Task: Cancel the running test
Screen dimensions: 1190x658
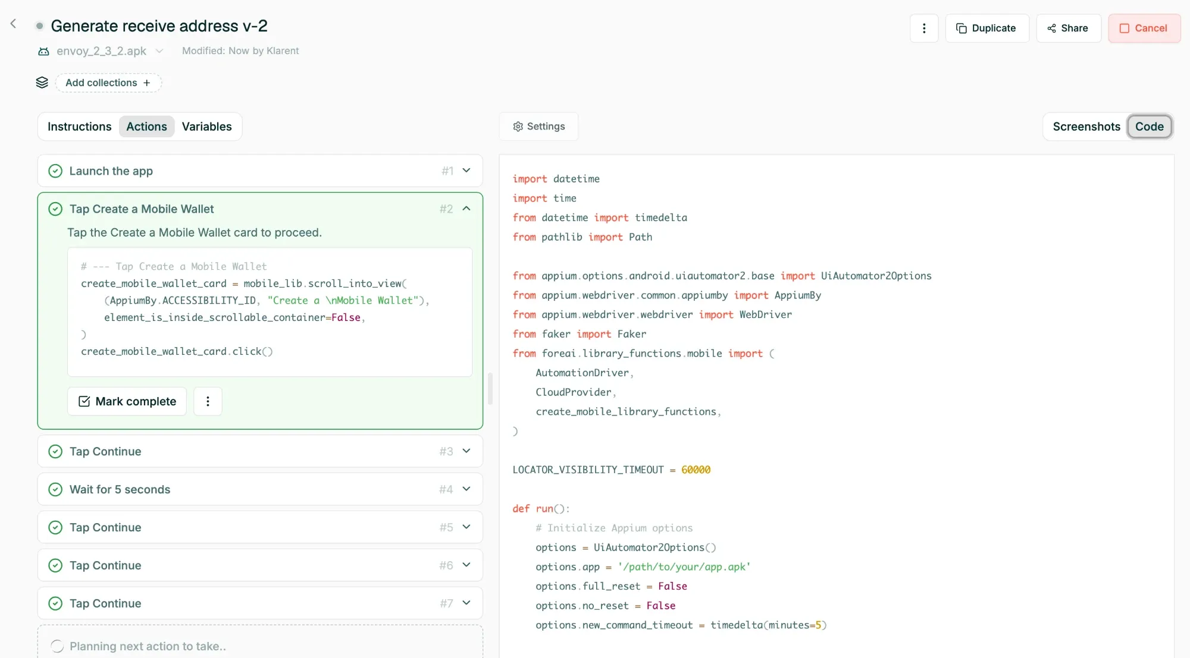Action: pos(1144,28)
